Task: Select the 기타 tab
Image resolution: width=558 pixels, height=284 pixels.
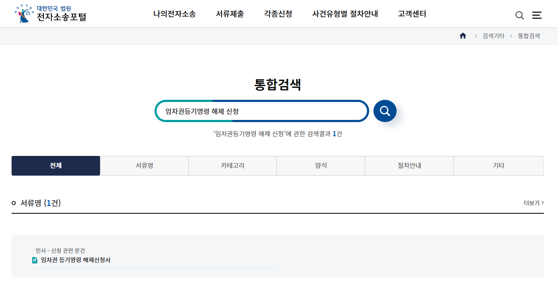Action: click(x=497, y=165)
